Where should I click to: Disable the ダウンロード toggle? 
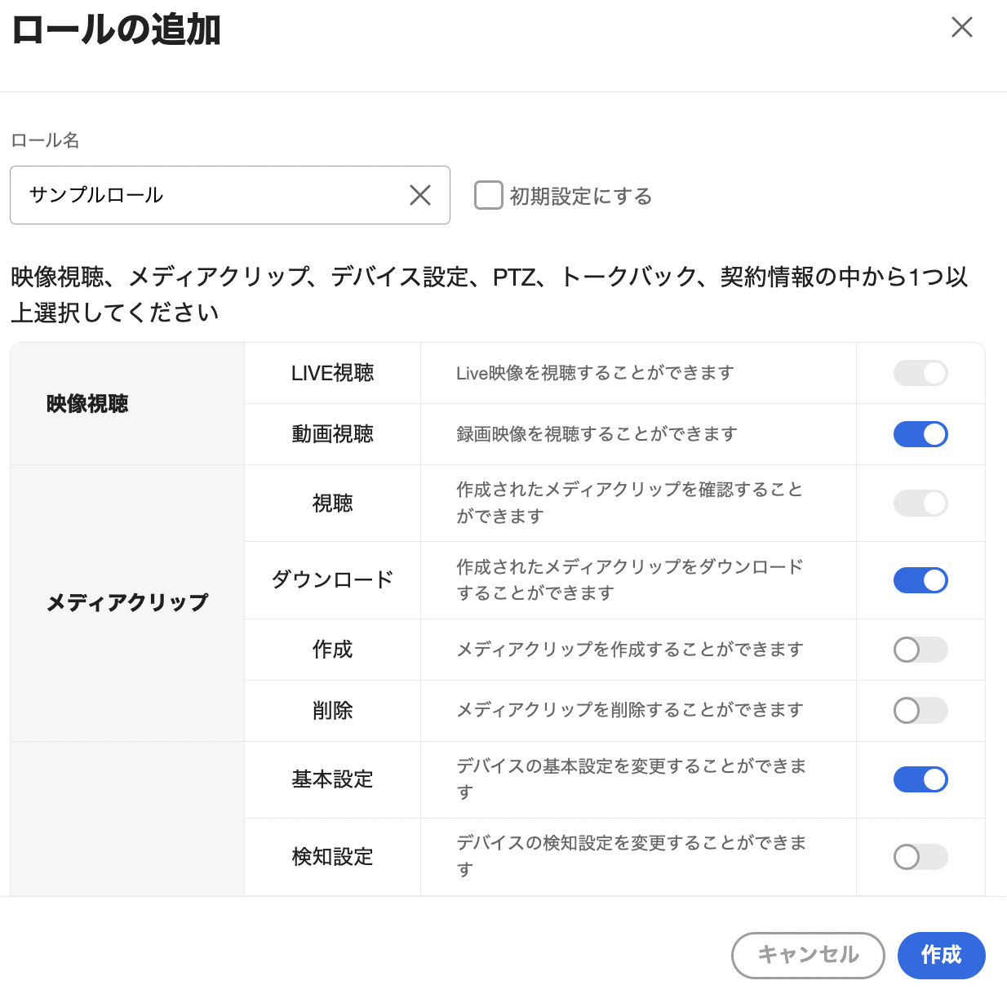click(x=920, y=579)
